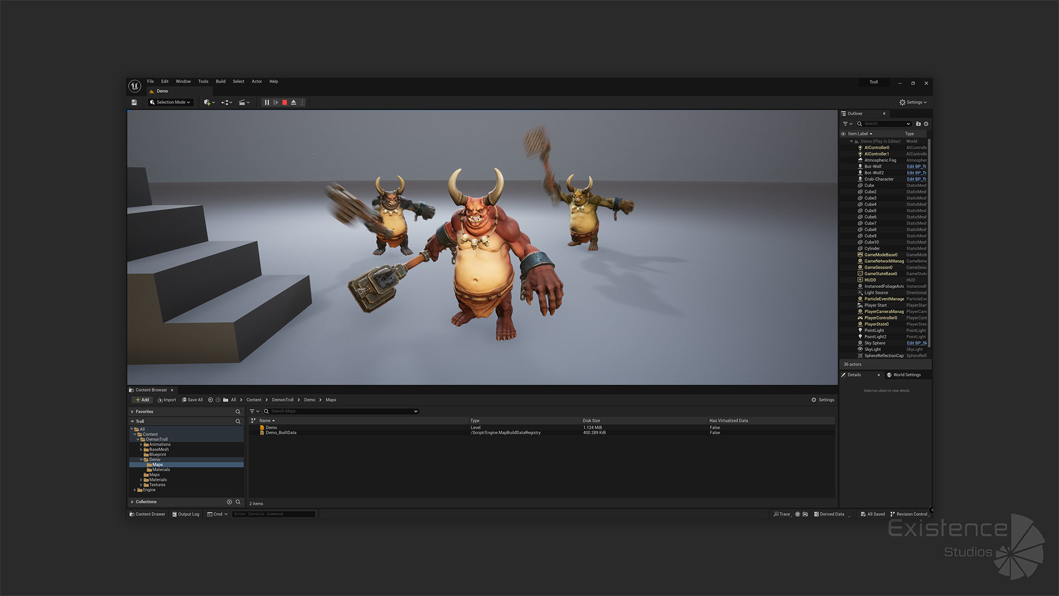
Task: Open the Content Drawer
Action: [x=147, y=514]
